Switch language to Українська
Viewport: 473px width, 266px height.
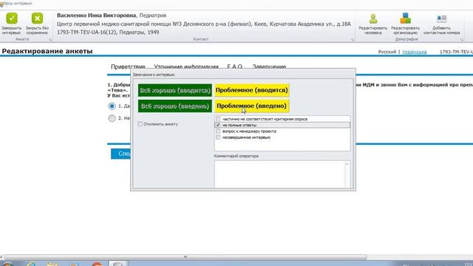pos(414,52)
